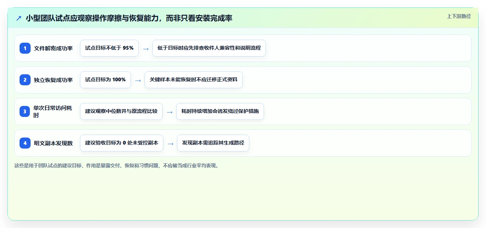
Task: Click the 建议观察中位数并与原流程比较 chip
Action: [x=121, y=111]
